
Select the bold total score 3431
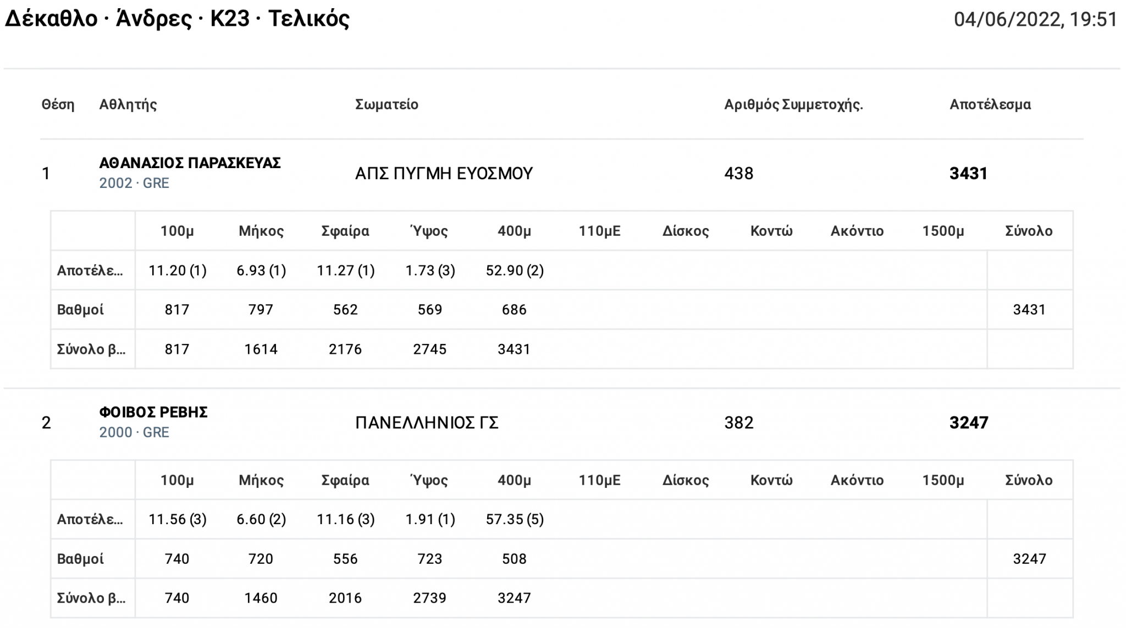point(968,174)
